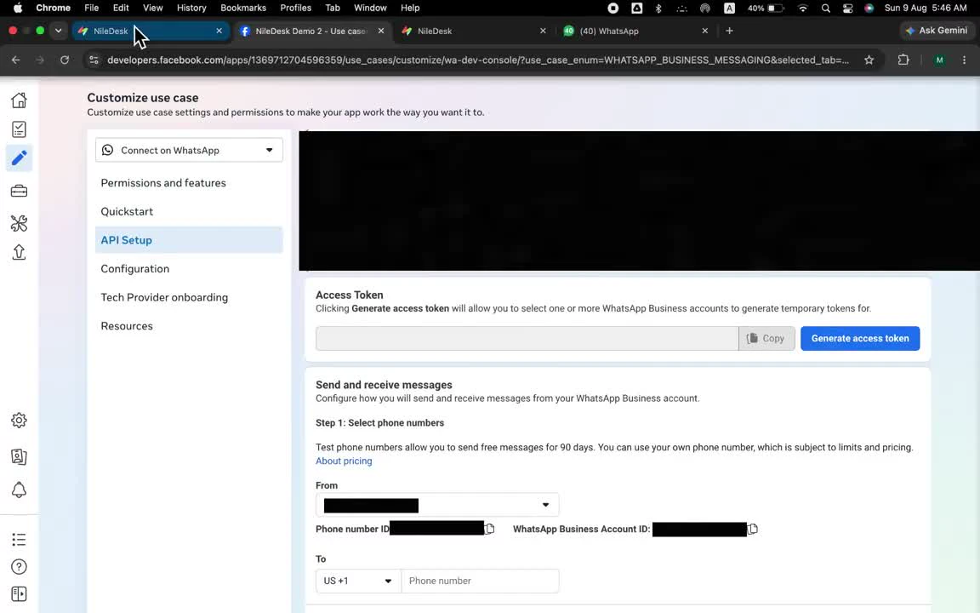Open the About pricing link

coord(344,461)
